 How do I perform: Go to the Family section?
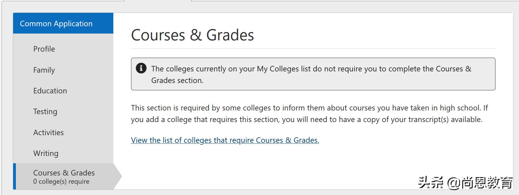coord(44,70)
